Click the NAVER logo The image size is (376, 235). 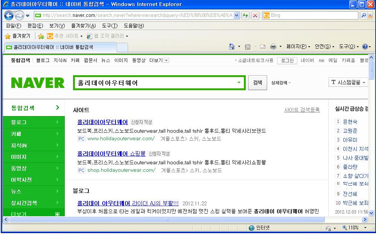[38, 83]
